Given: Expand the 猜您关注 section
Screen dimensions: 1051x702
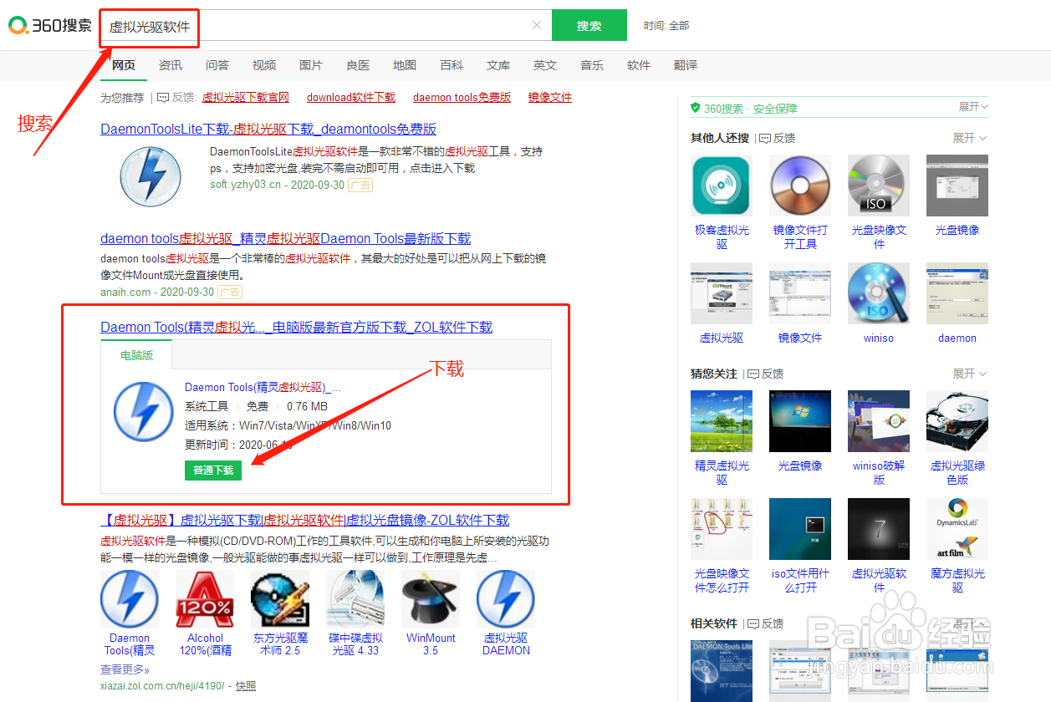Looking at the screenshot, I should 970,374.
